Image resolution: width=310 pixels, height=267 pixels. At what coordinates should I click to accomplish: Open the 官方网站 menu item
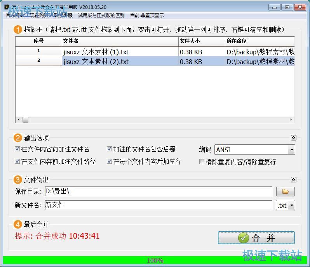(x=15, y=16)
